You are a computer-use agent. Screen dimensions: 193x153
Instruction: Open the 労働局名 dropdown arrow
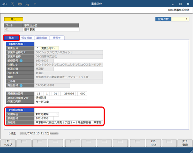click(57, 114)
